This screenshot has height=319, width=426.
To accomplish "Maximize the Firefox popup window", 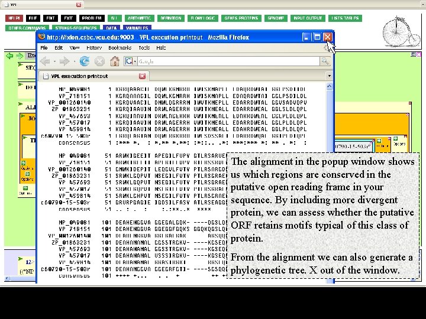I will 317,37.
